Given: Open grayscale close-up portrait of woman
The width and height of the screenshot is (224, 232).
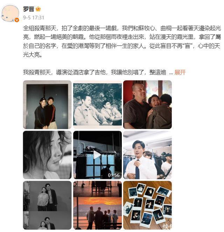Looking at the screenshot, I should [x=47, y=155].
